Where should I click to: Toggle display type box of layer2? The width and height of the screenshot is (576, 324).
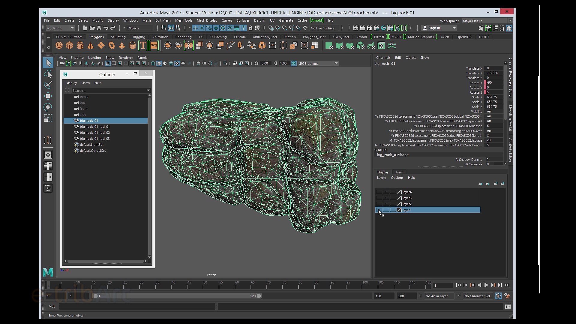[x=393, y=204]
